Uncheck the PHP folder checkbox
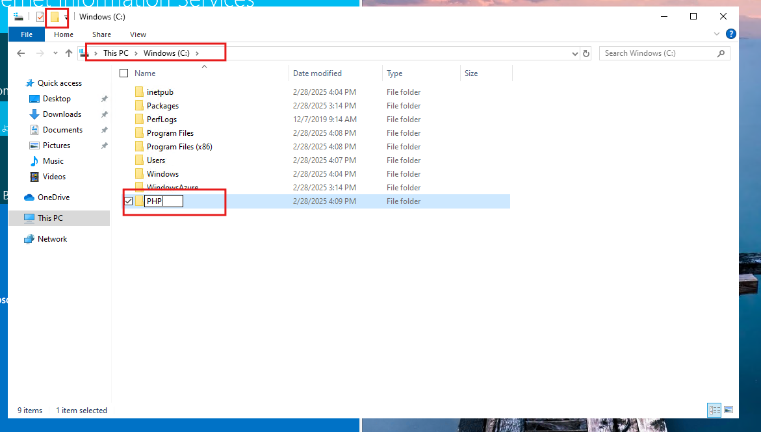The image size is (761, 432). pyautogui.click(x=129, y=201)
